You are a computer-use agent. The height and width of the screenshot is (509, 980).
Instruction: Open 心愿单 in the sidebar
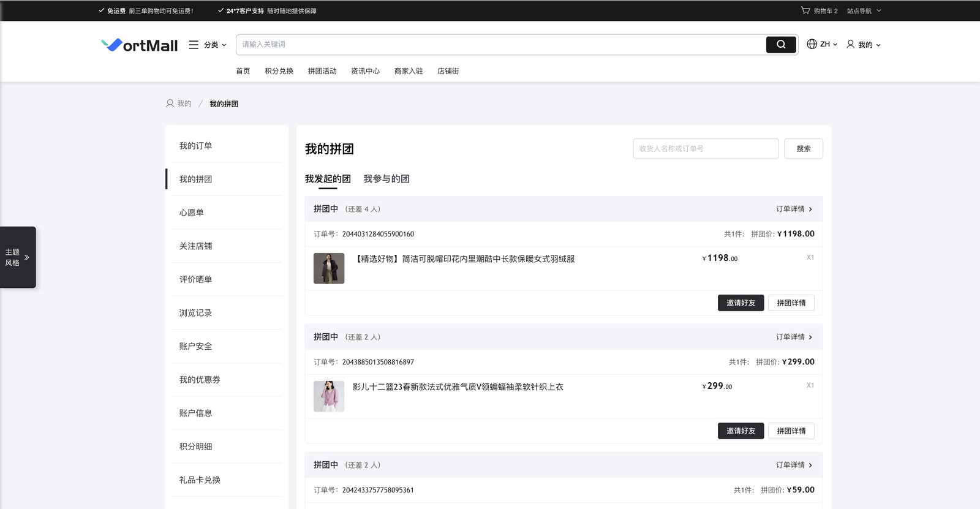point(192,213)
